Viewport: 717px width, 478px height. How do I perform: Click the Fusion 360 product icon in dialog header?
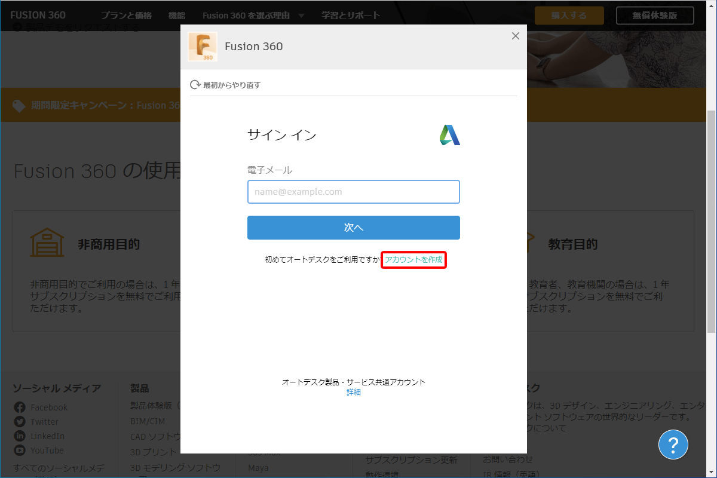pos(203,47)
